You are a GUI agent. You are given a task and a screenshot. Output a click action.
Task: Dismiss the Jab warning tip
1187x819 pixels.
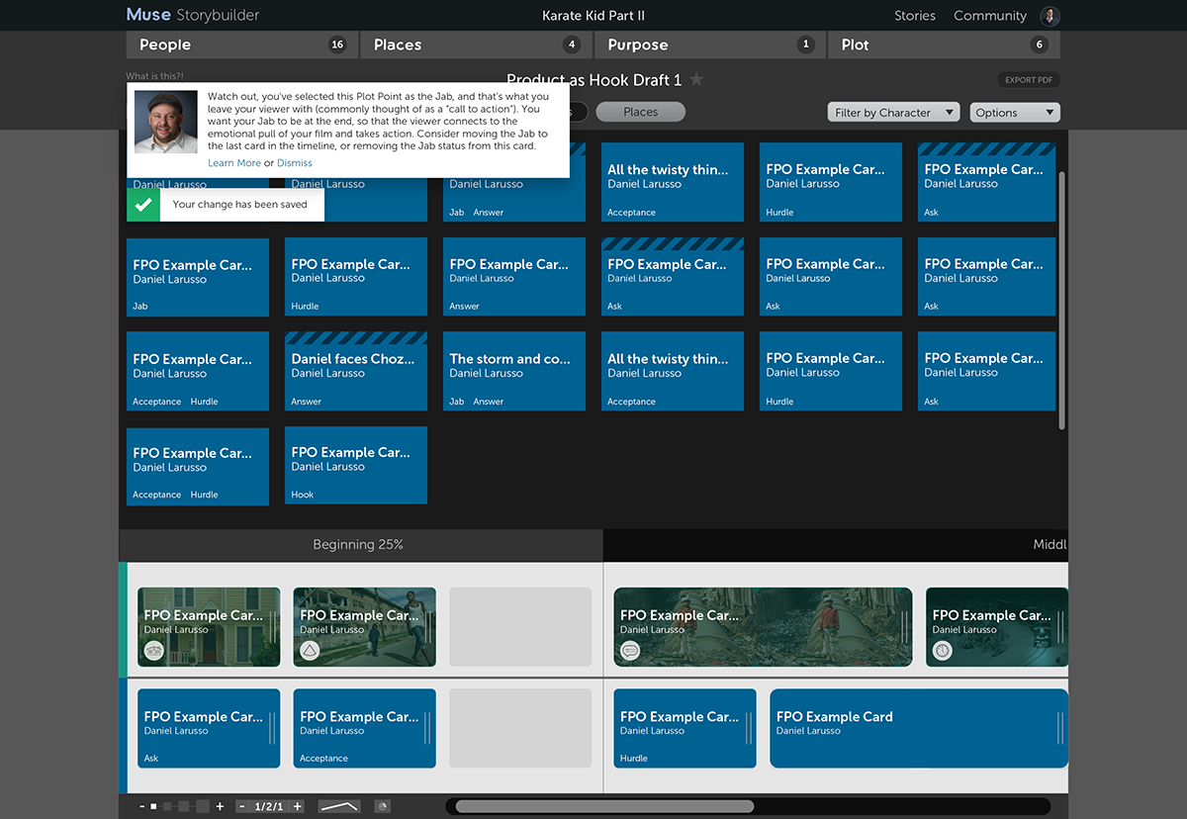click(295, 163)
